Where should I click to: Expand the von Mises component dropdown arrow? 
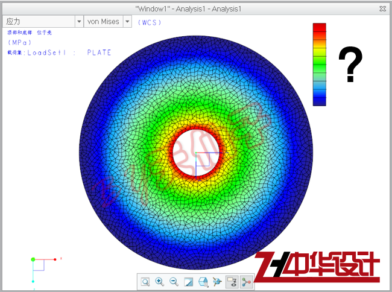[x=127, y=22]
